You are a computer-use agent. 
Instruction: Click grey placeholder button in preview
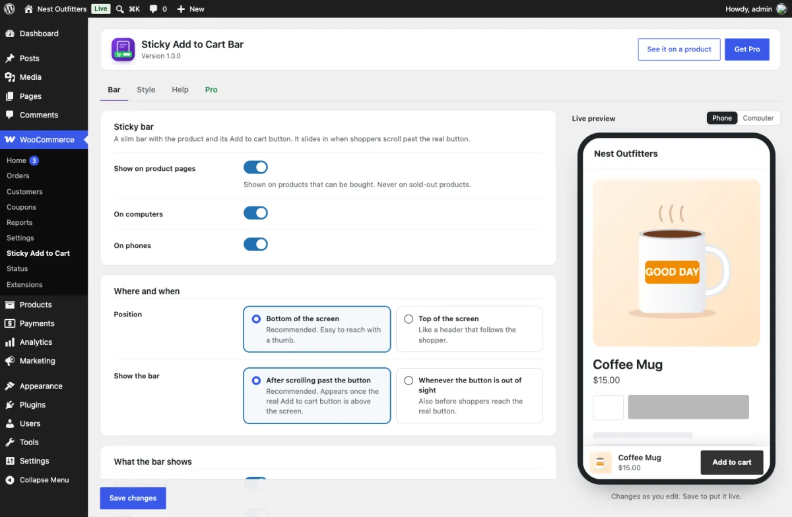(688, 407)
